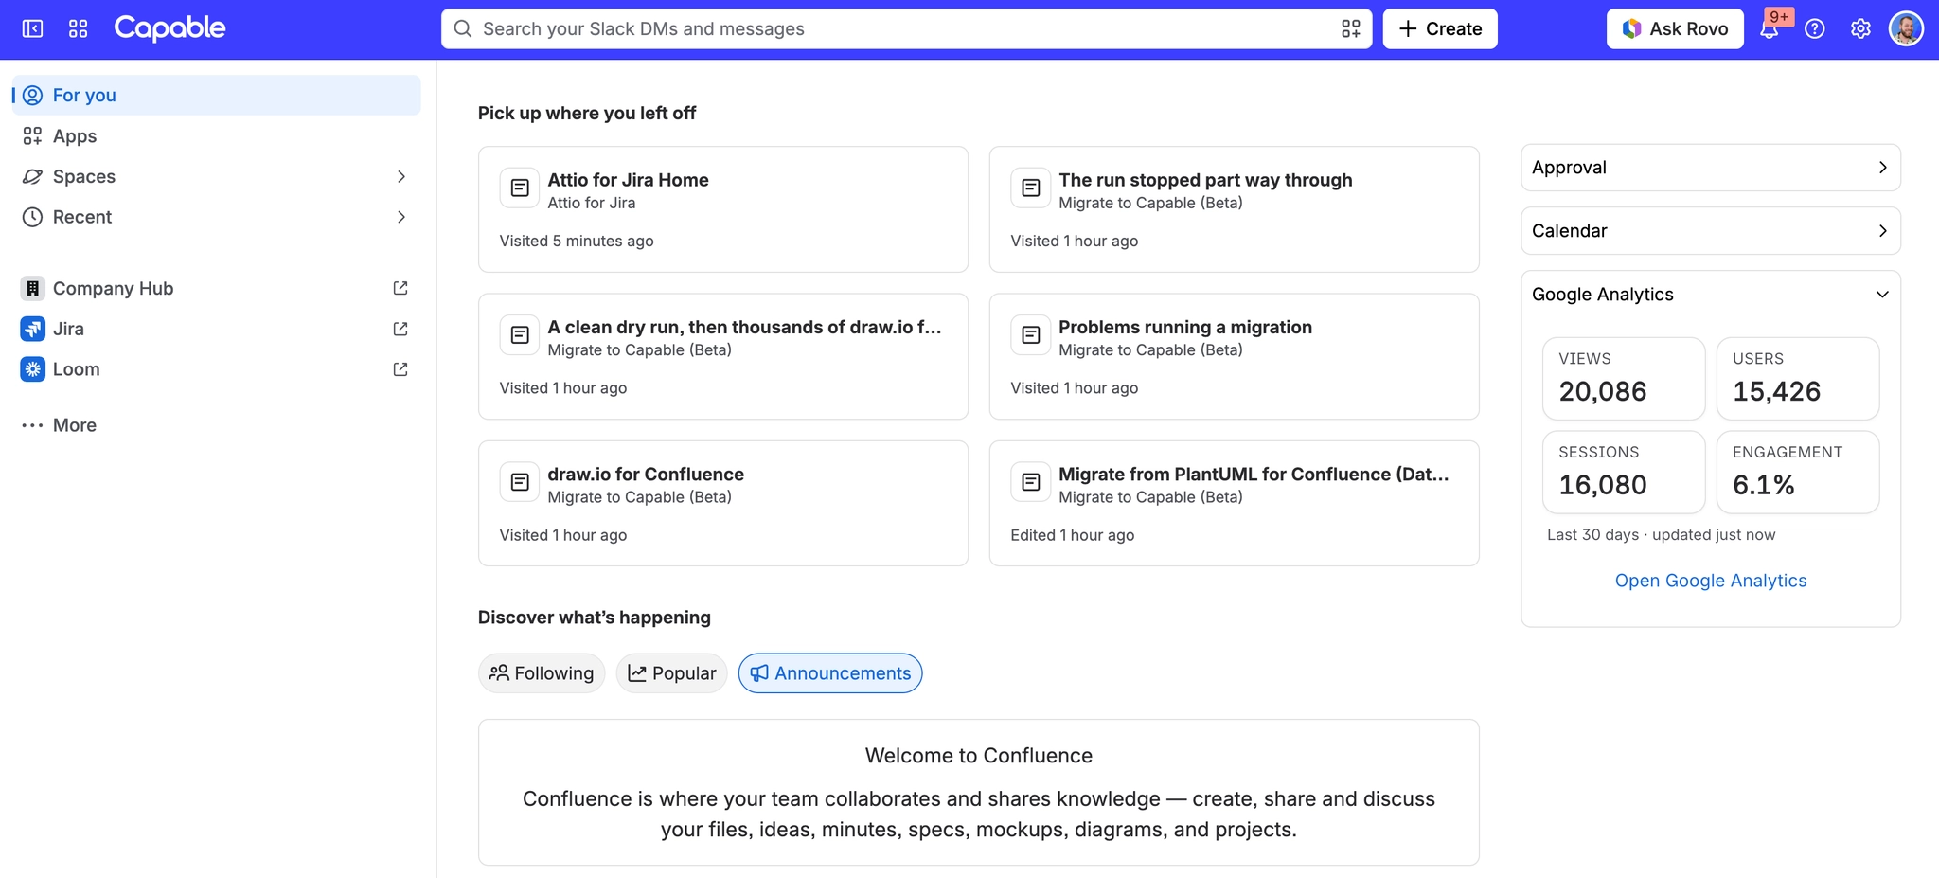Open the settings gear icon
The height and width of the screenshot is (878, 1939).
coord(1860,28)
